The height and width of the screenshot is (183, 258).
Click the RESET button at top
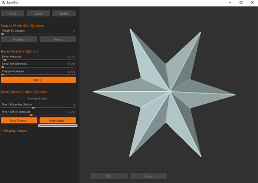coord(64,13)
